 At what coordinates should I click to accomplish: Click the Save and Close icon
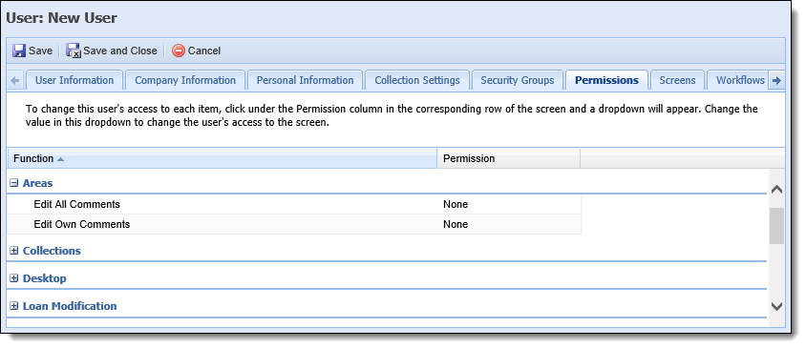(74, 51)
